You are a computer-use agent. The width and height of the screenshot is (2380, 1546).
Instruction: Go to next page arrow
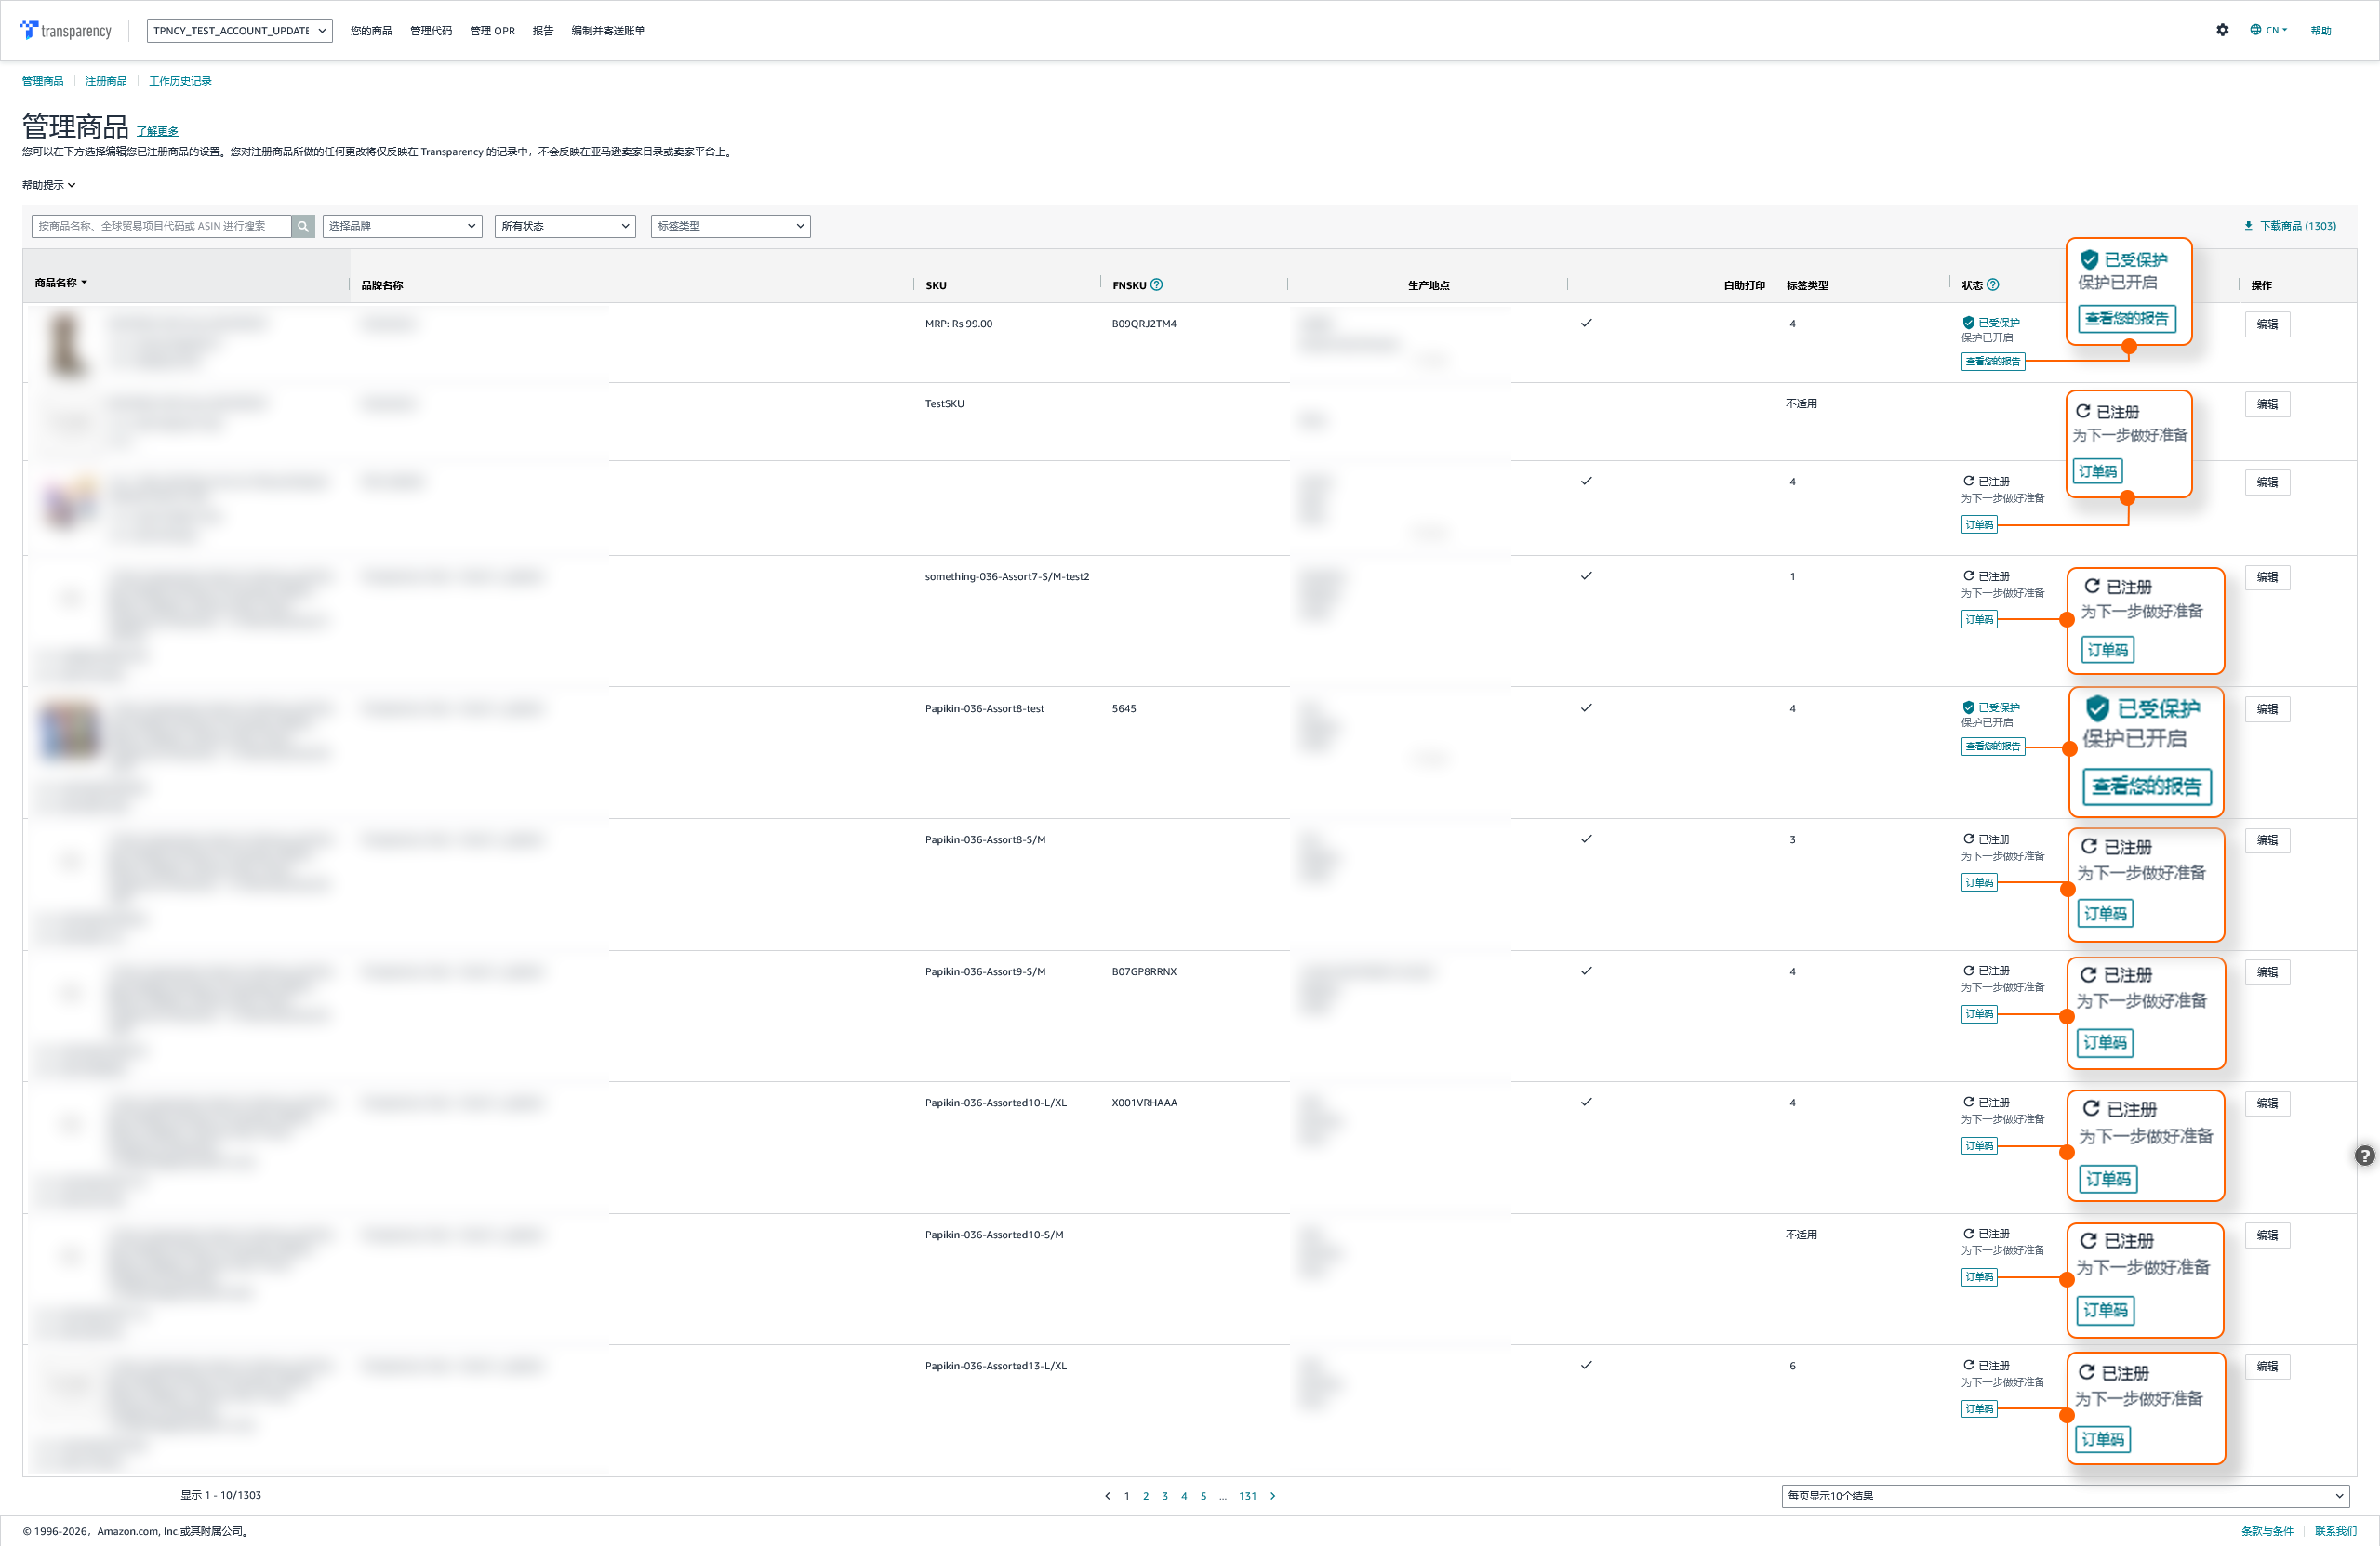[1272, 1496]
